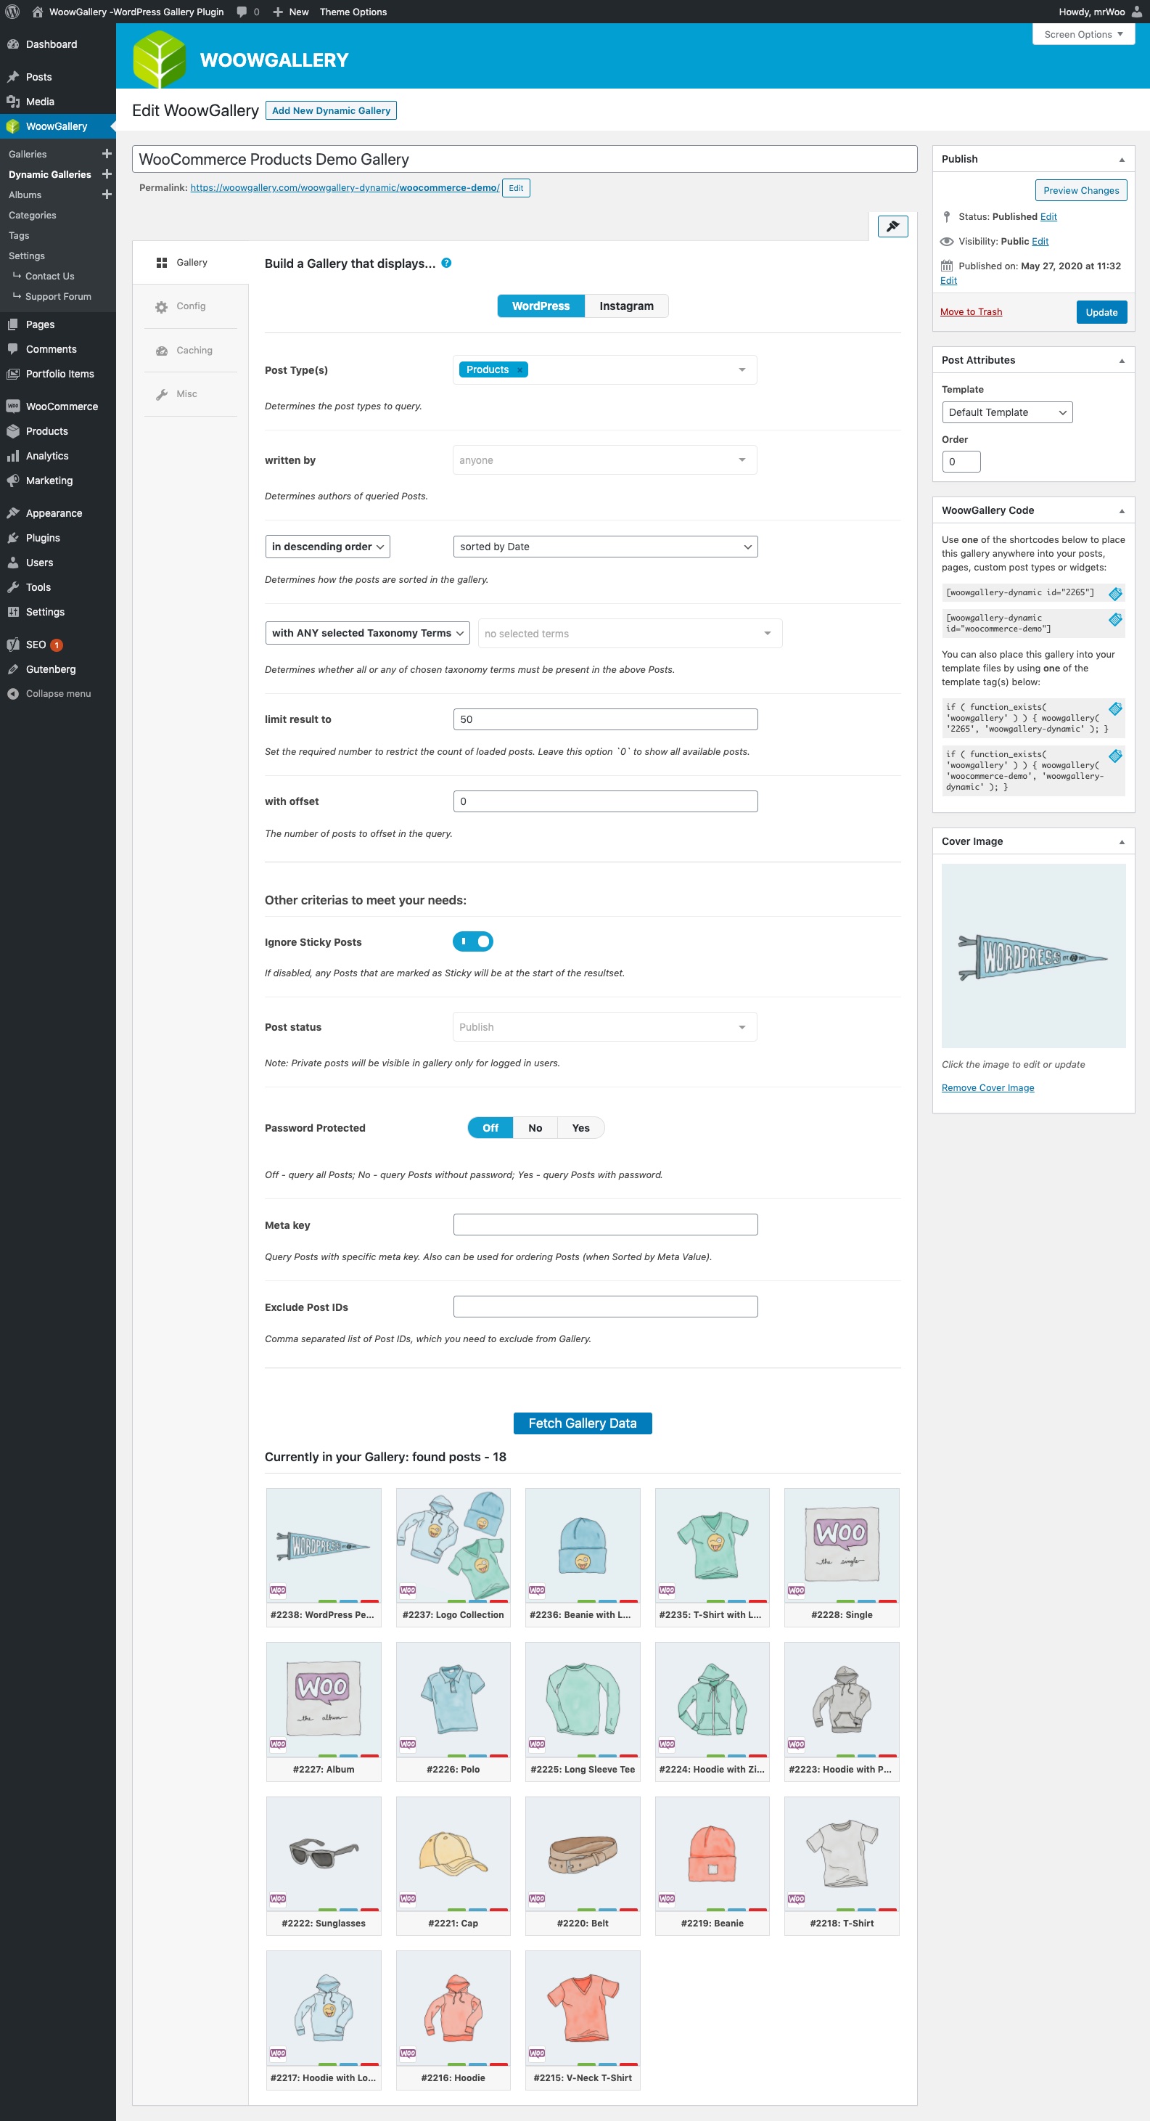Expand the Screen Options panel
This screenshot has width=1150, height=2121.
[1083, 34]
